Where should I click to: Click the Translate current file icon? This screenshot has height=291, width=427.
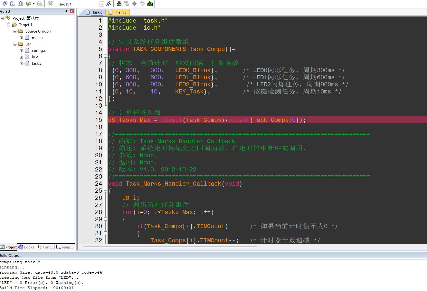click(x=5, y=4)
